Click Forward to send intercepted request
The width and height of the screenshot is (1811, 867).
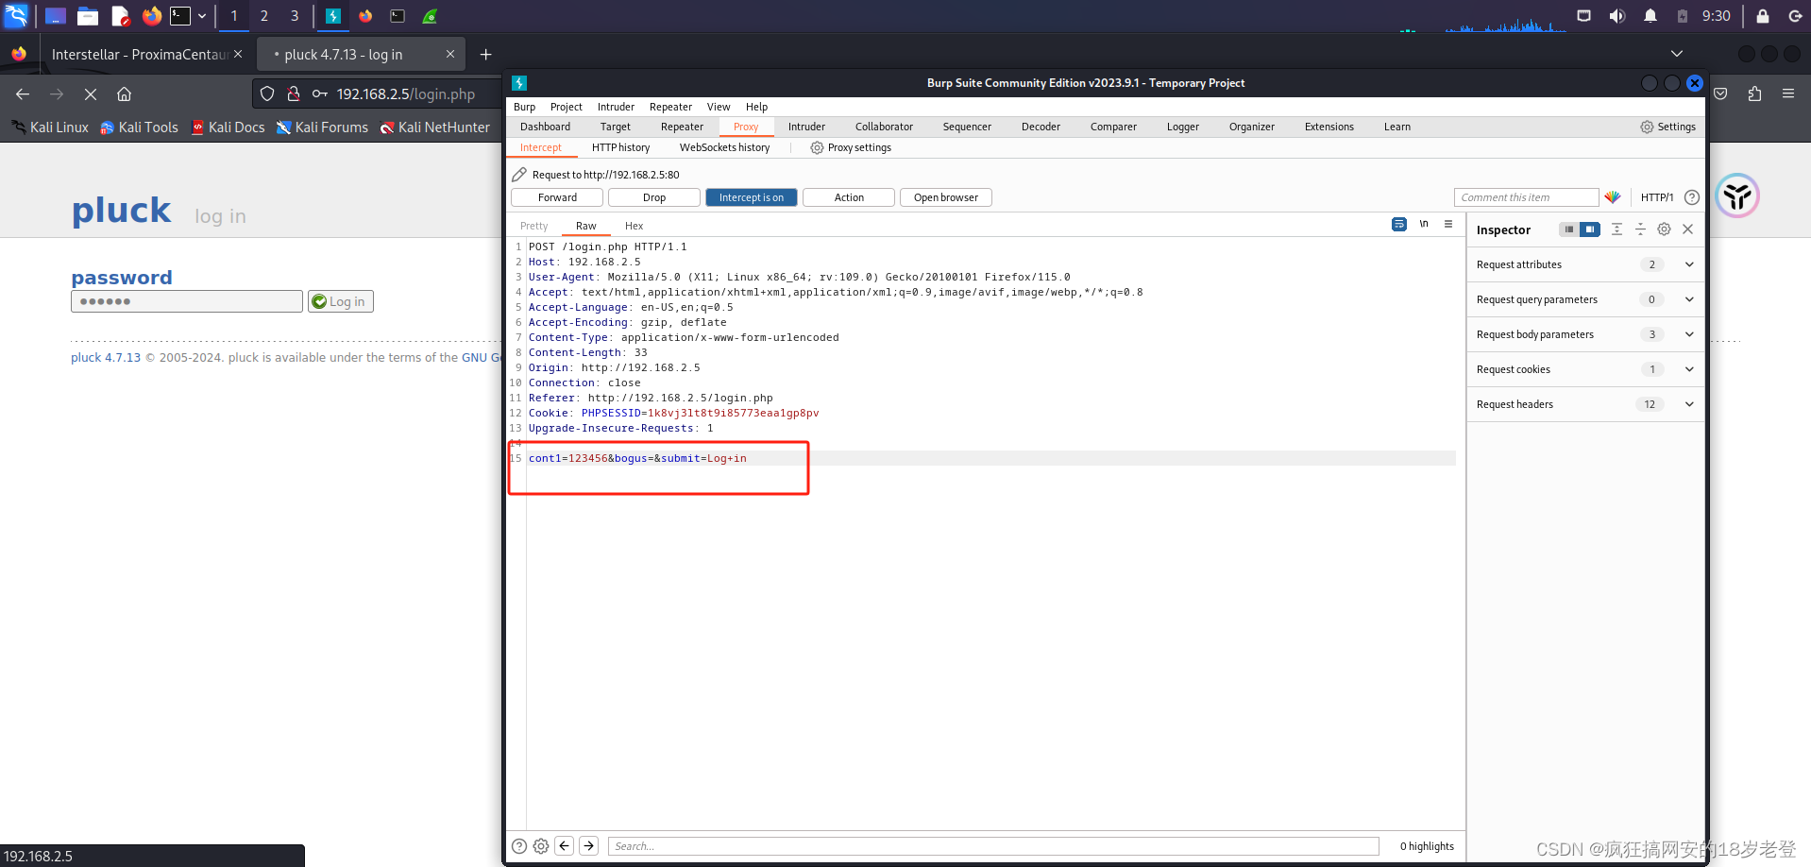pos(557,197)
